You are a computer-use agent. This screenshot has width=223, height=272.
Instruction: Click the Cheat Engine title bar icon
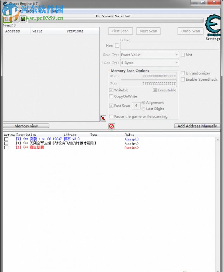coord(5,3)
